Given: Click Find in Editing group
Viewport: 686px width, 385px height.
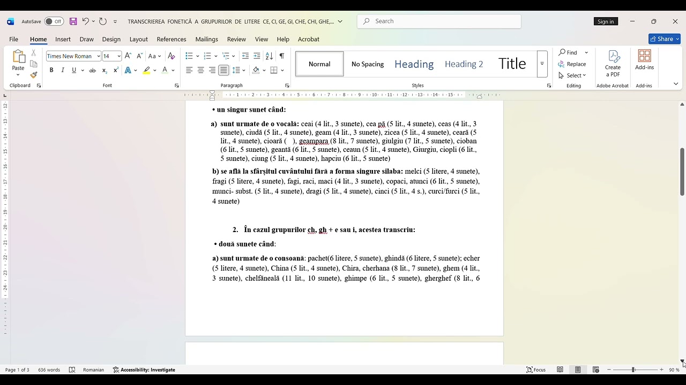Looking at the screenshot, I should point(568,52).
